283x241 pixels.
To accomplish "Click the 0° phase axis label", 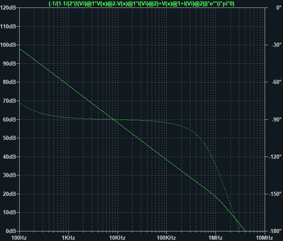I will point(279,8).
